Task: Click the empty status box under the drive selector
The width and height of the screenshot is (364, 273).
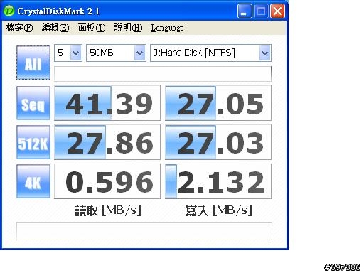Action: click(163, 74)
